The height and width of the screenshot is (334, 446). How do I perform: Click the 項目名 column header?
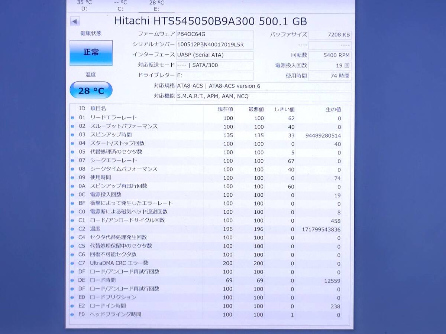coord(98,109)
